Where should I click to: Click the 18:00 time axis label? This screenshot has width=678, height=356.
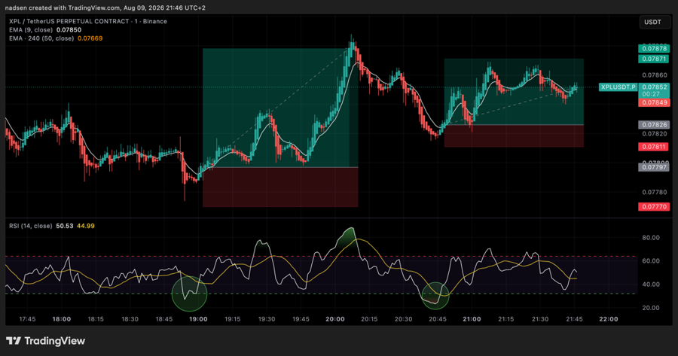click(62, 319)
